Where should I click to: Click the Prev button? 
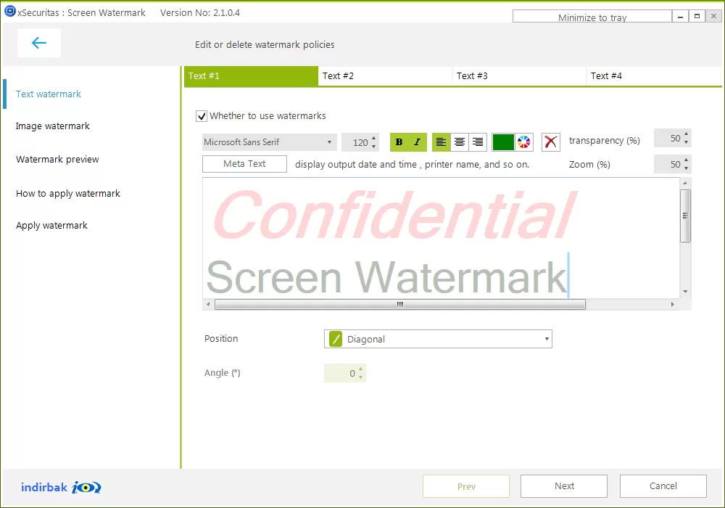(x=466, y=486)
